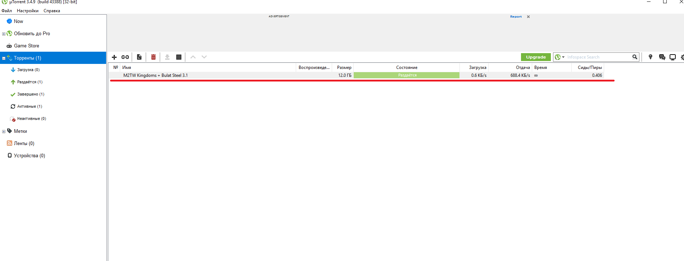684x261 pixels.
Task: Click Create New Torrent file icon
Action: click(x=139, y=57)
